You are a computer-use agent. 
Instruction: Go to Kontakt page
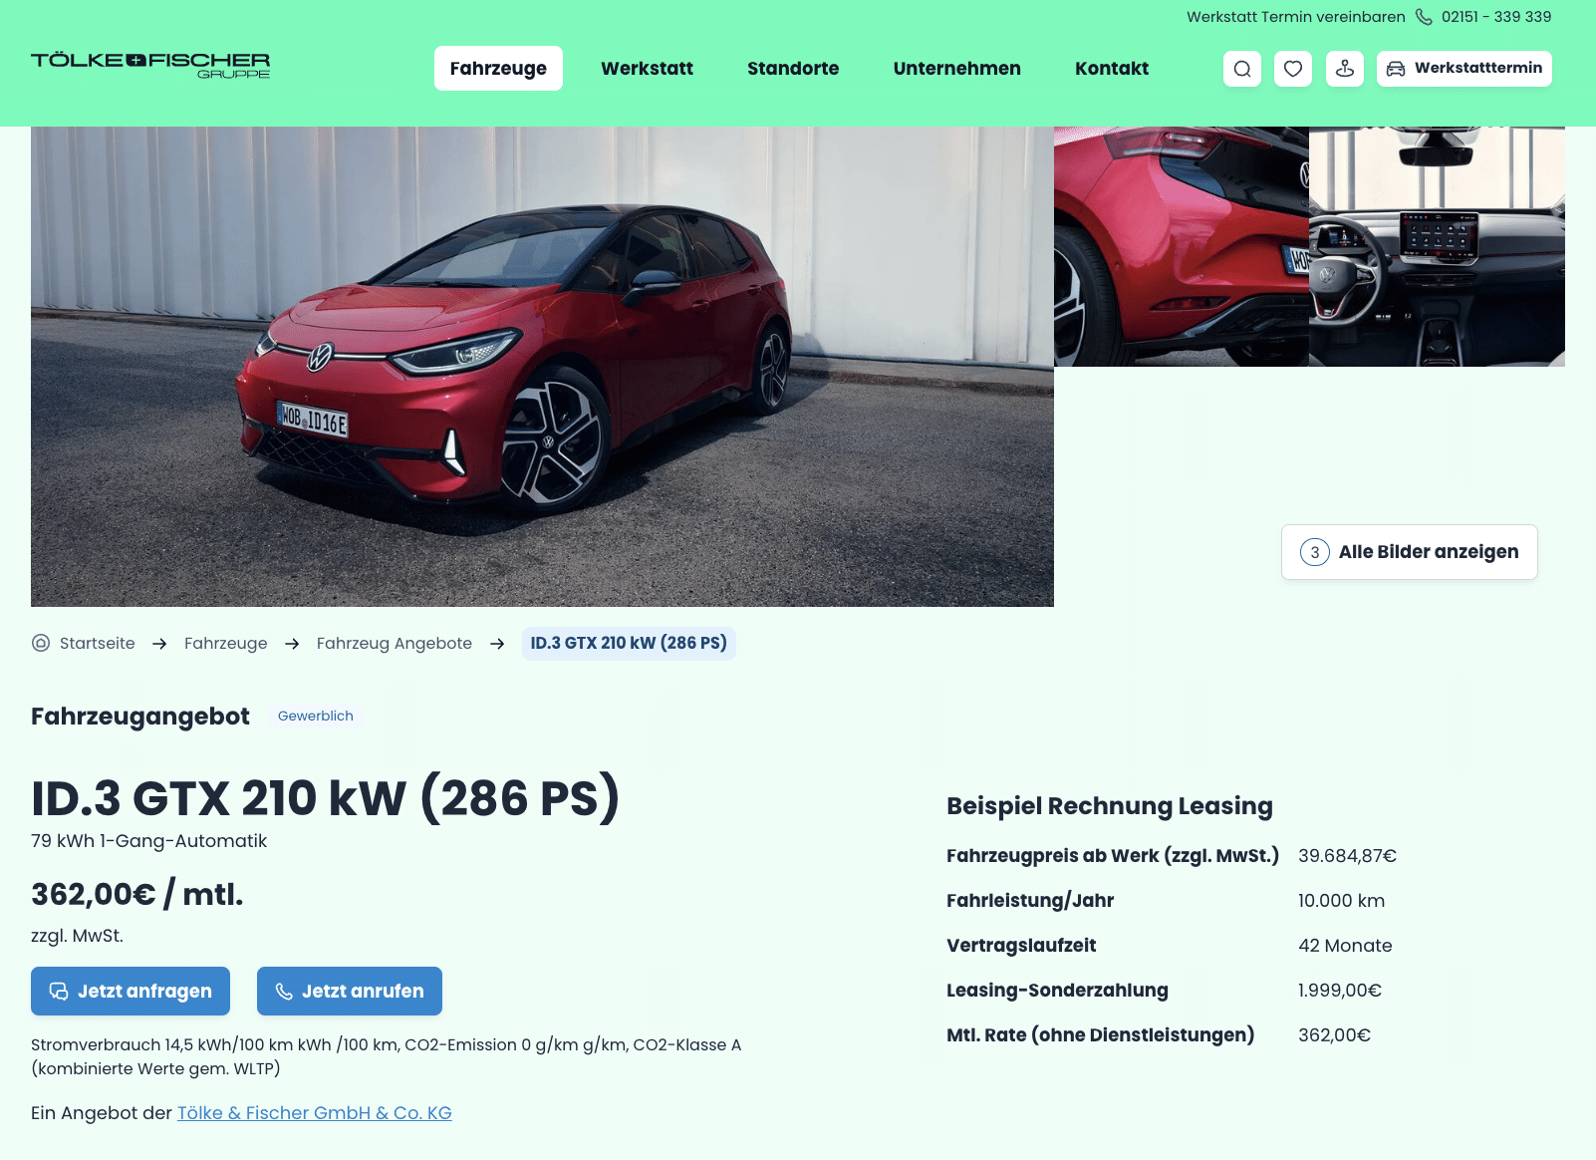tap(1112, 69)
